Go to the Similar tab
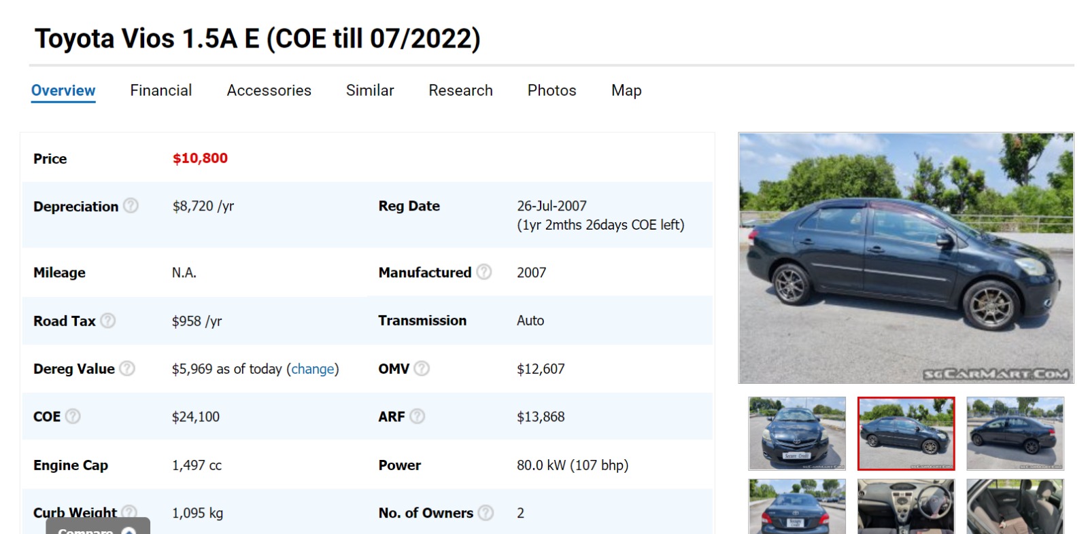Image resolution: width=1088 pixels, height=534 pixels. tap(369, 90)
